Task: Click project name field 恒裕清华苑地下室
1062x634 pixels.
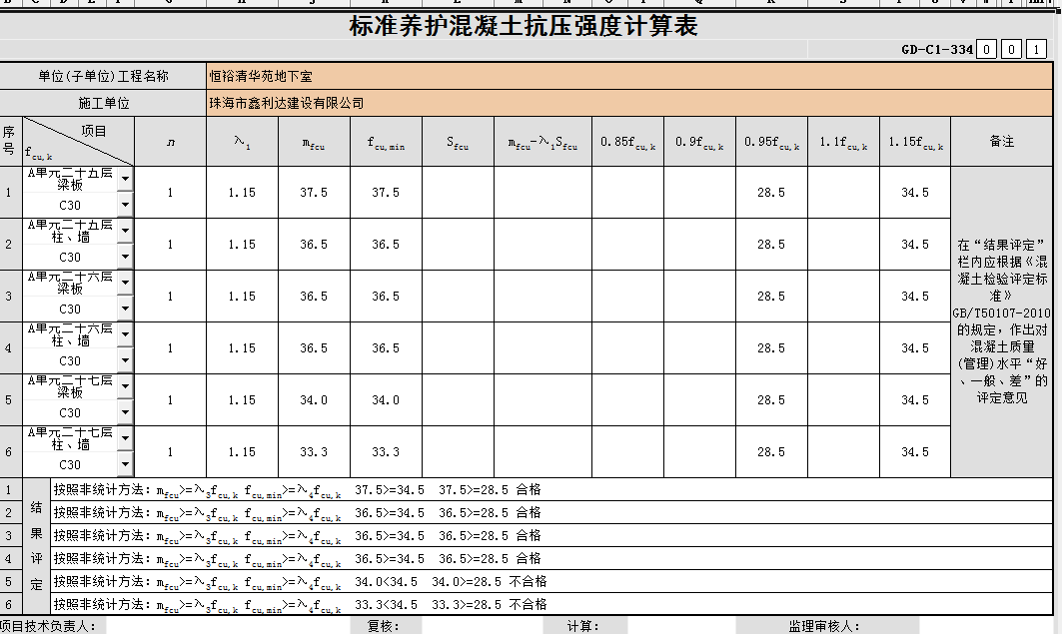Action: pyautogui.click(x=629, y=76)
